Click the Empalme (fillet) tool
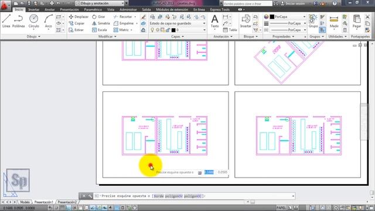The width and height of the screenshot is (375, 211). (124, 23)
